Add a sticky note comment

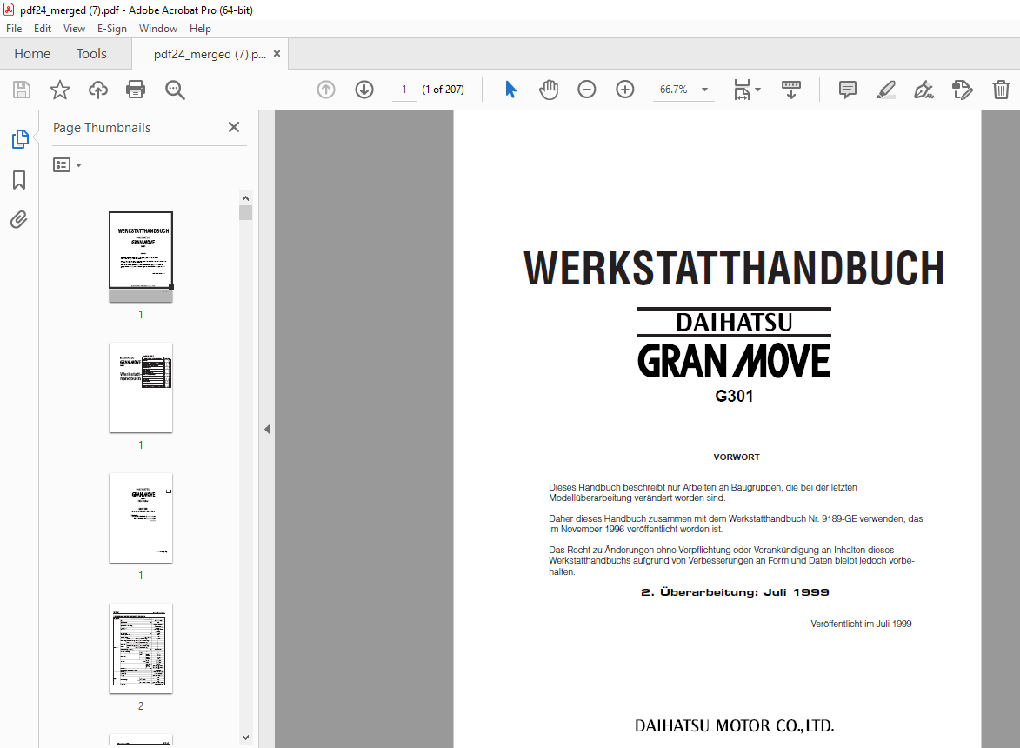848,89
